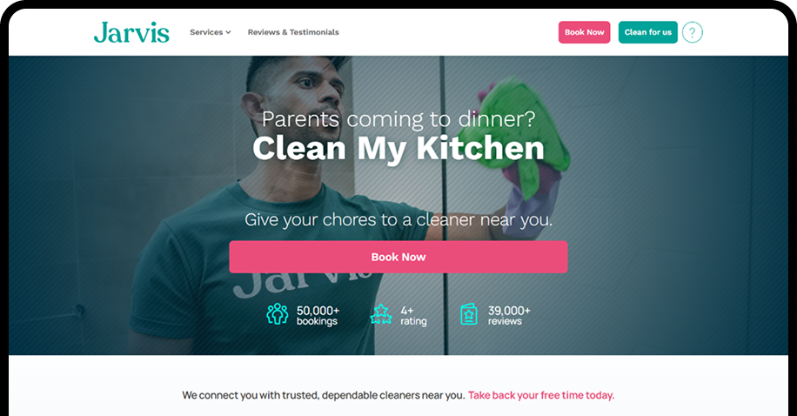Image resolution: width=797 pixels, height=416 pixels.
Task: Open the help question mark icon
Action: (692, 32)
